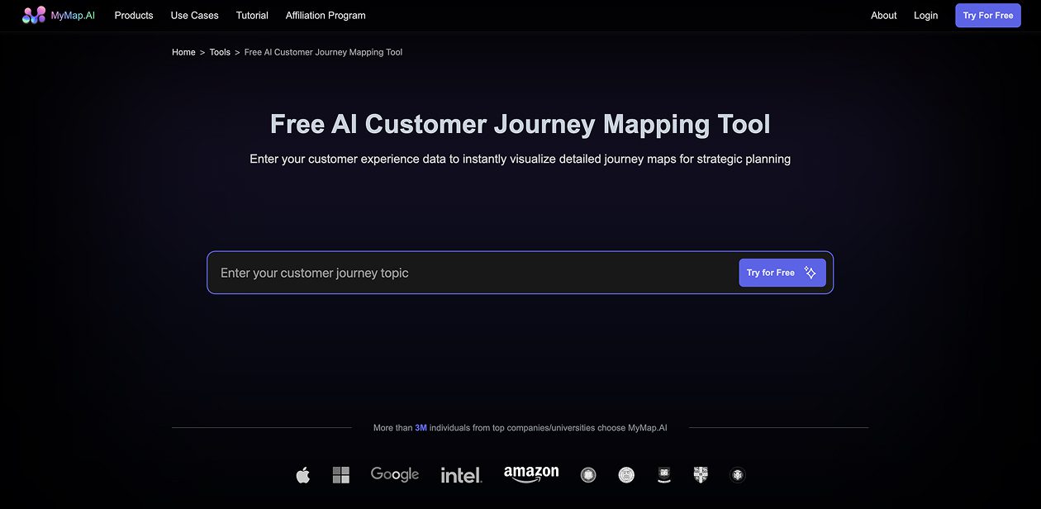The height and width of the screenshot is (509, 1041).
Task: Select the Affiliation Program menu item
Action: pos(325,15)
